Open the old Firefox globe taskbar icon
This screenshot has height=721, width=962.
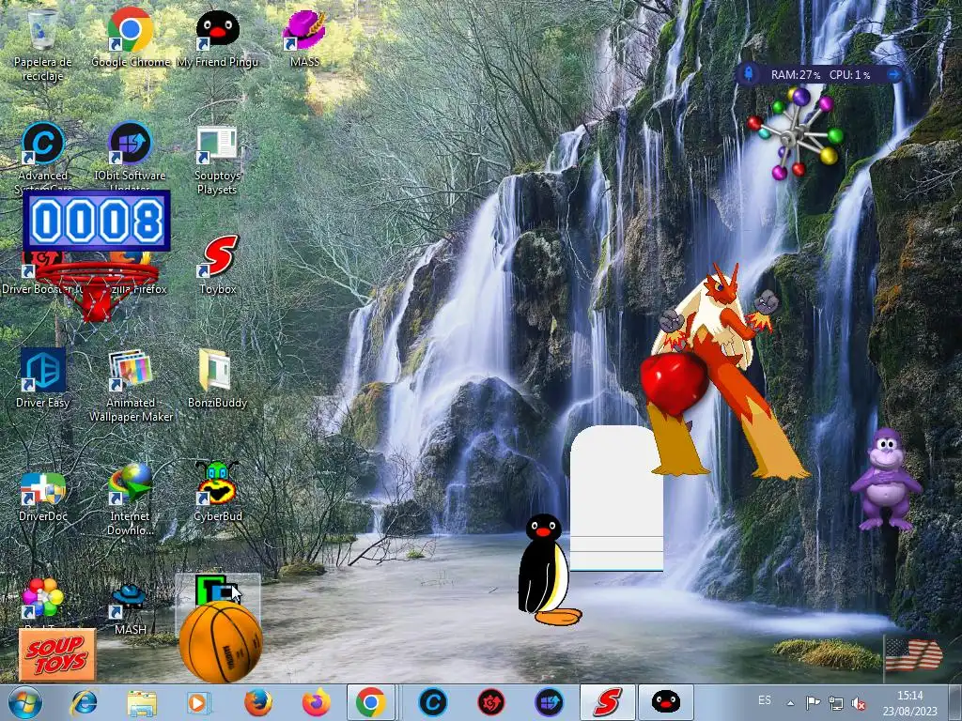(x=257, y=702)
